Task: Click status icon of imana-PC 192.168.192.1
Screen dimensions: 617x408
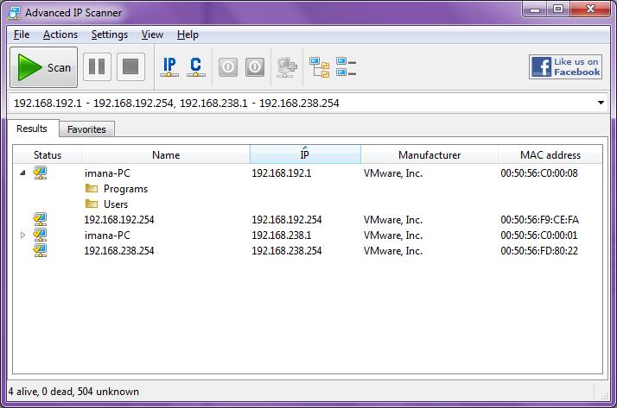Action: pyautogui.click(x=40, y=173)
